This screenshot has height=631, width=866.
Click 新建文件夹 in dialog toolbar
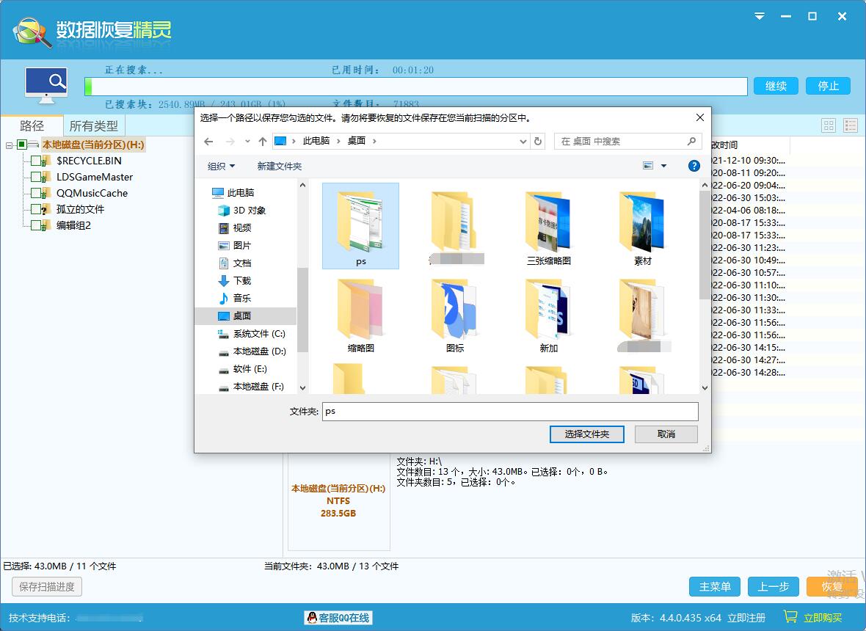click(x=280, y=166)
